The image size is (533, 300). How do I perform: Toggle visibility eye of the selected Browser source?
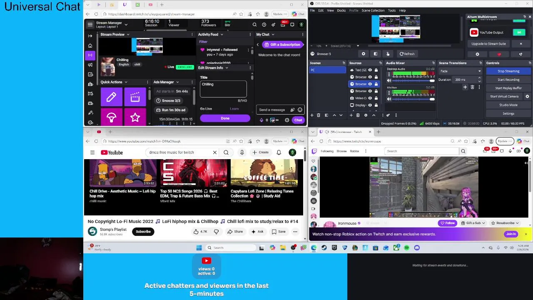(x=370, y=84)
